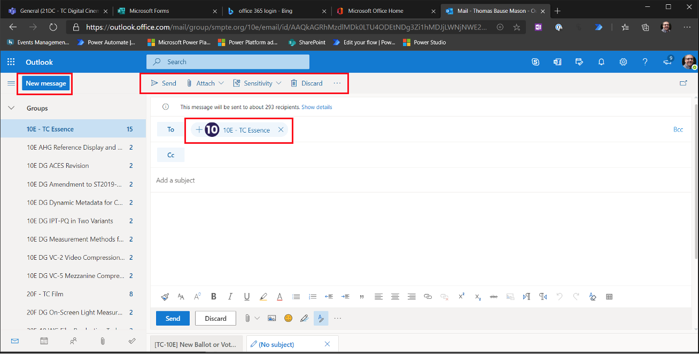
Task: Insert a table into the message
Action: [609, 297]
